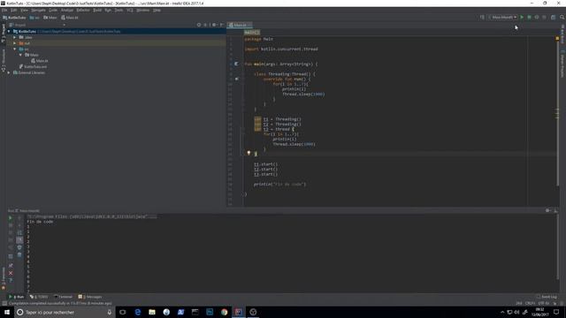This screenshot has width=566, height=318.
Task: Open Project Structure icon in top toolbar
Action: coord(553,18)
